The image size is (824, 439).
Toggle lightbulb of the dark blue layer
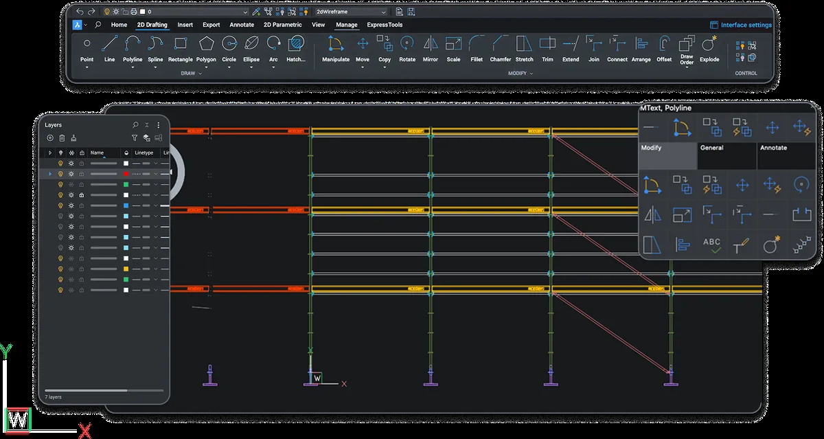coord(60,205)
